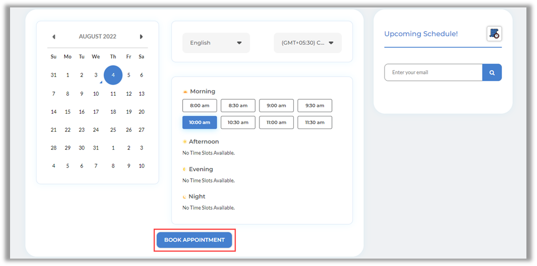Select August 4 on calendar

point(113,75)
